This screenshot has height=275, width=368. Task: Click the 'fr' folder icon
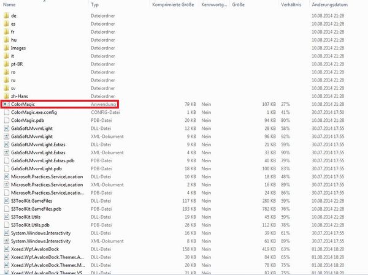coord(6,32)
